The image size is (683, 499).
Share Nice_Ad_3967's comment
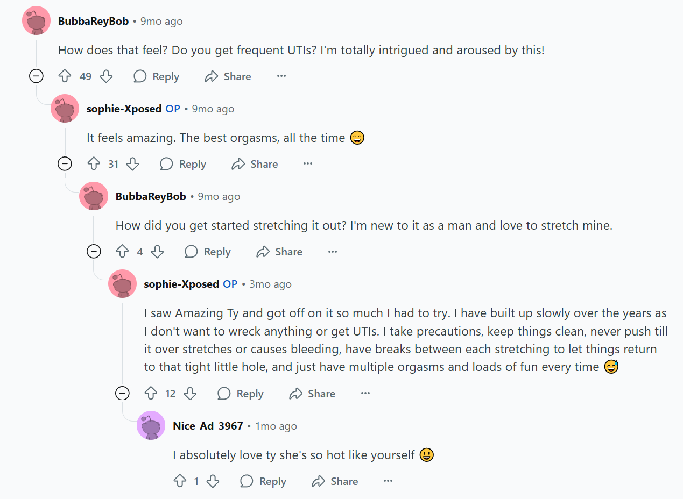335,481
